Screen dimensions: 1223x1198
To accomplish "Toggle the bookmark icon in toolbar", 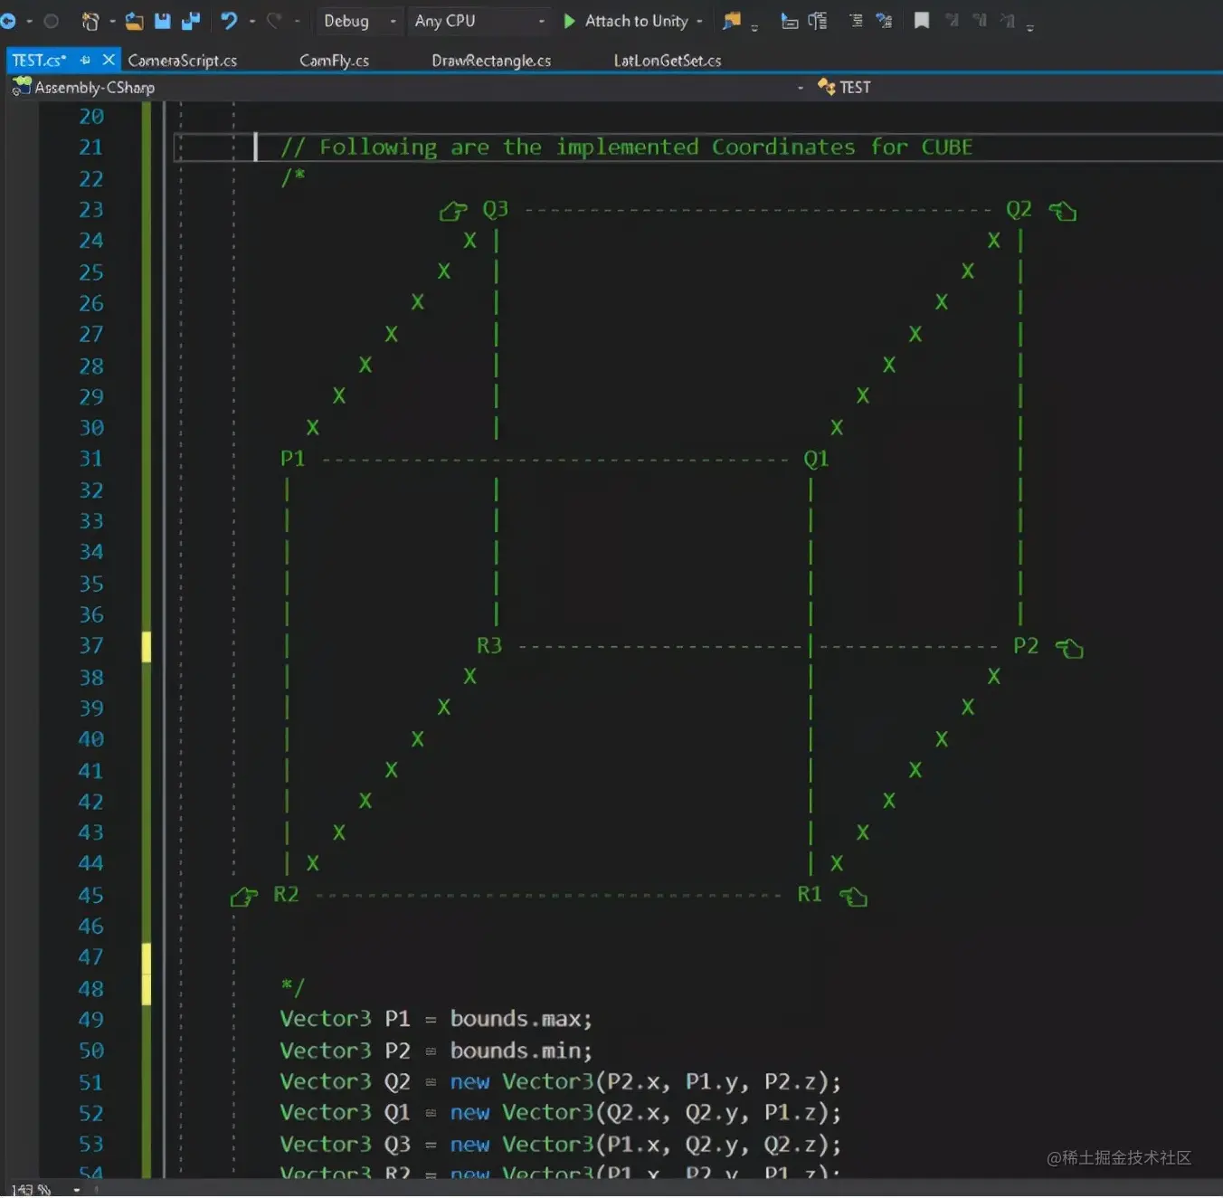I will pyautogui.click(x=922, y=20).
